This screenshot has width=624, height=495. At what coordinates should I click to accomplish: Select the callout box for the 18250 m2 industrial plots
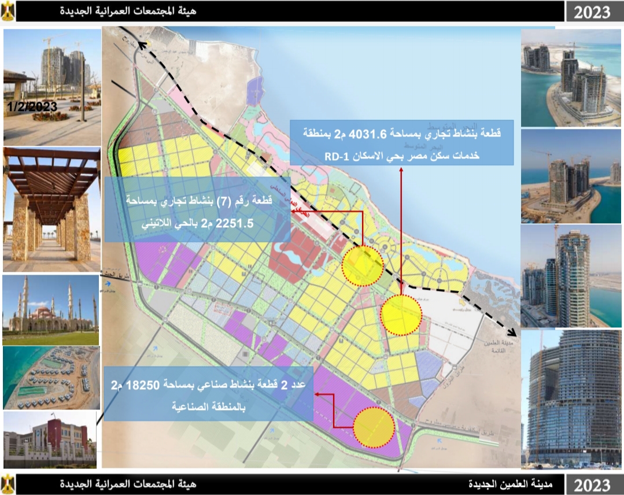point(208,393)
